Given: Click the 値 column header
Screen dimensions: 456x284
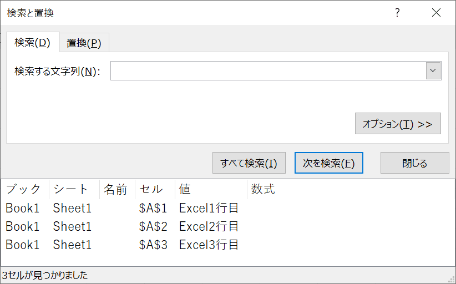Looking at the screenshot, I should (211, 189).
